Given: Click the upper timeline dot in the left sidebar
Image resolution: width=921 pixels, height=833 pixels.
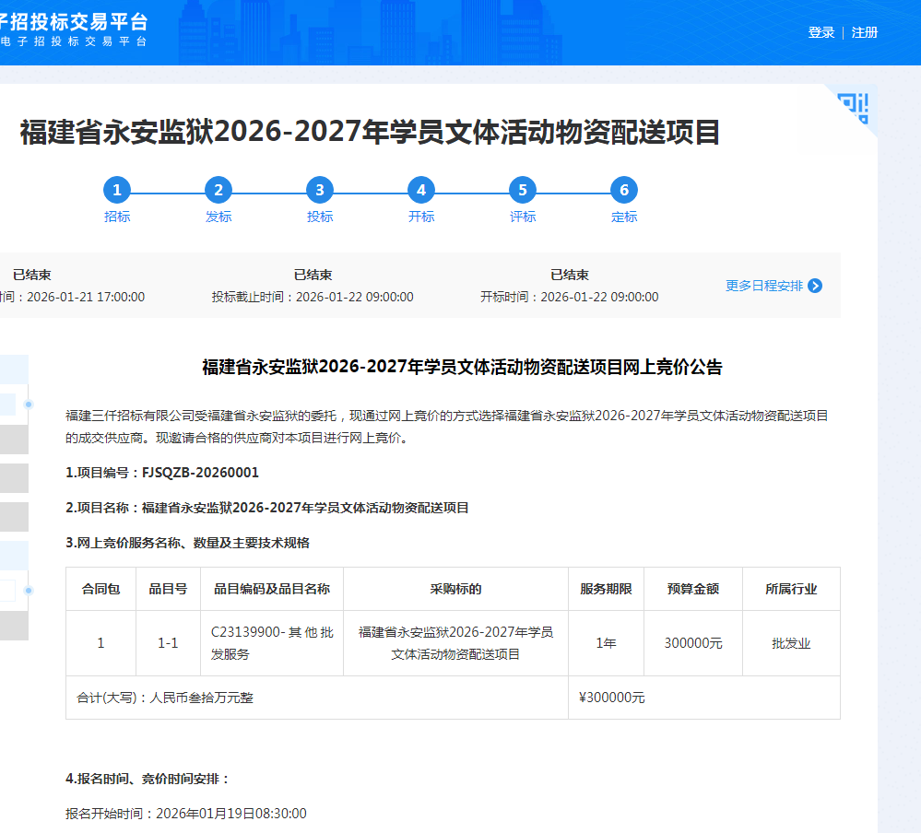Looking at the screenshot, I should click(x=29, y=405).
